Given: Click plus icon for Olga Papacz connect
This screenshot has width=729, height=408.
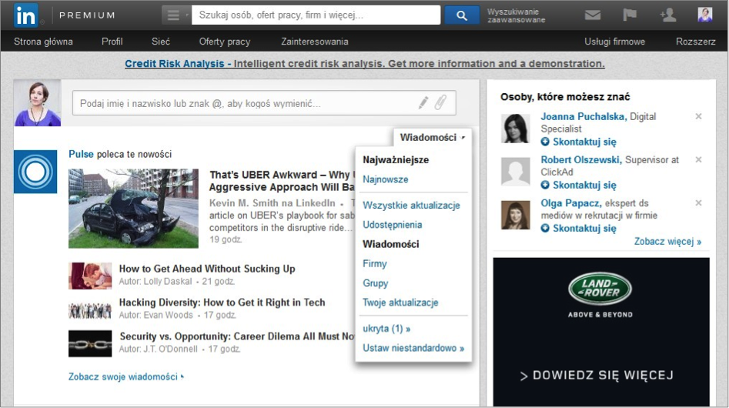Looking at the screenshot, I should click(545, 228).
